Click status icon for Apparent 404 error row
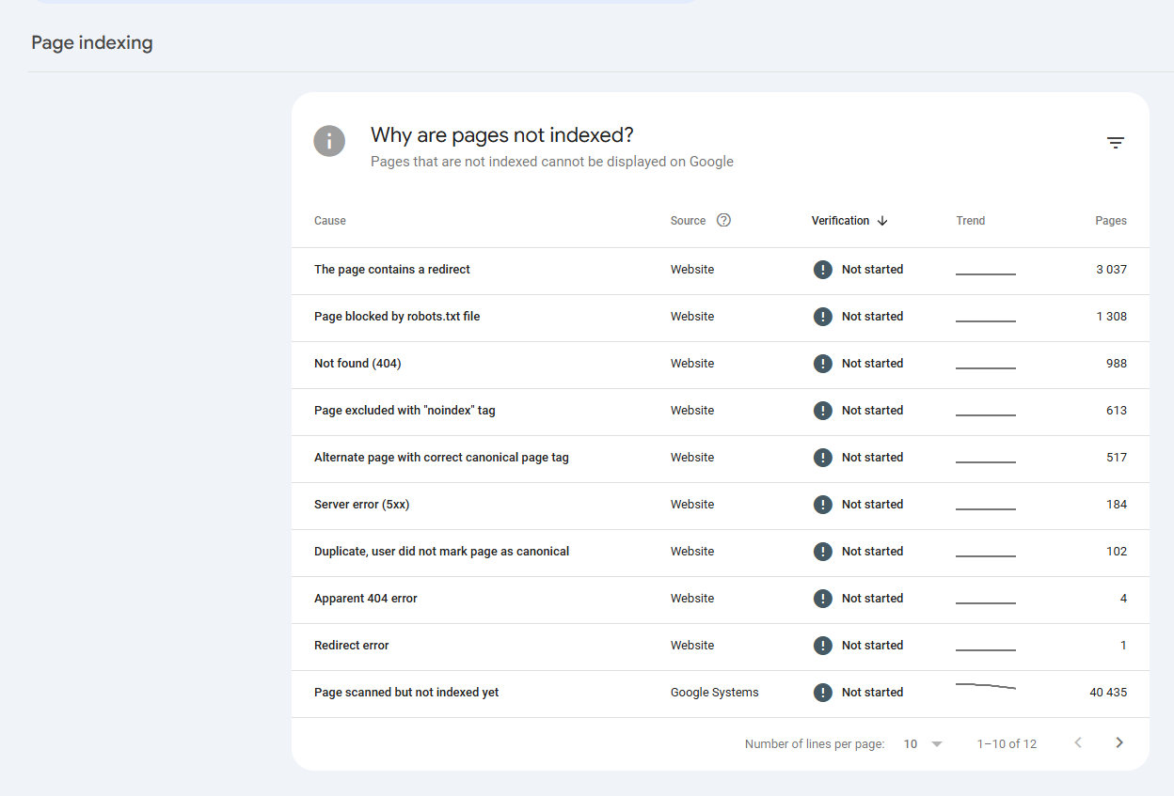The image size is (1174, 796). click(x=823, y=599)
